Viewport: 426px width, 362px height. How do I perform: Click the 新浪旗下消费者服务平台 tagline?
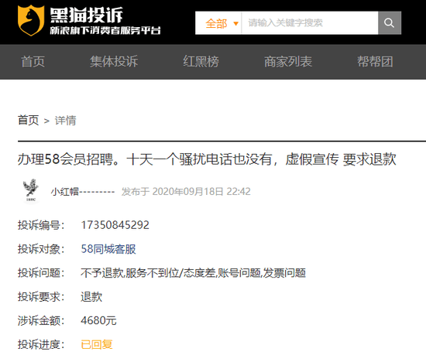pyautogui.click(x=105, y=31)
